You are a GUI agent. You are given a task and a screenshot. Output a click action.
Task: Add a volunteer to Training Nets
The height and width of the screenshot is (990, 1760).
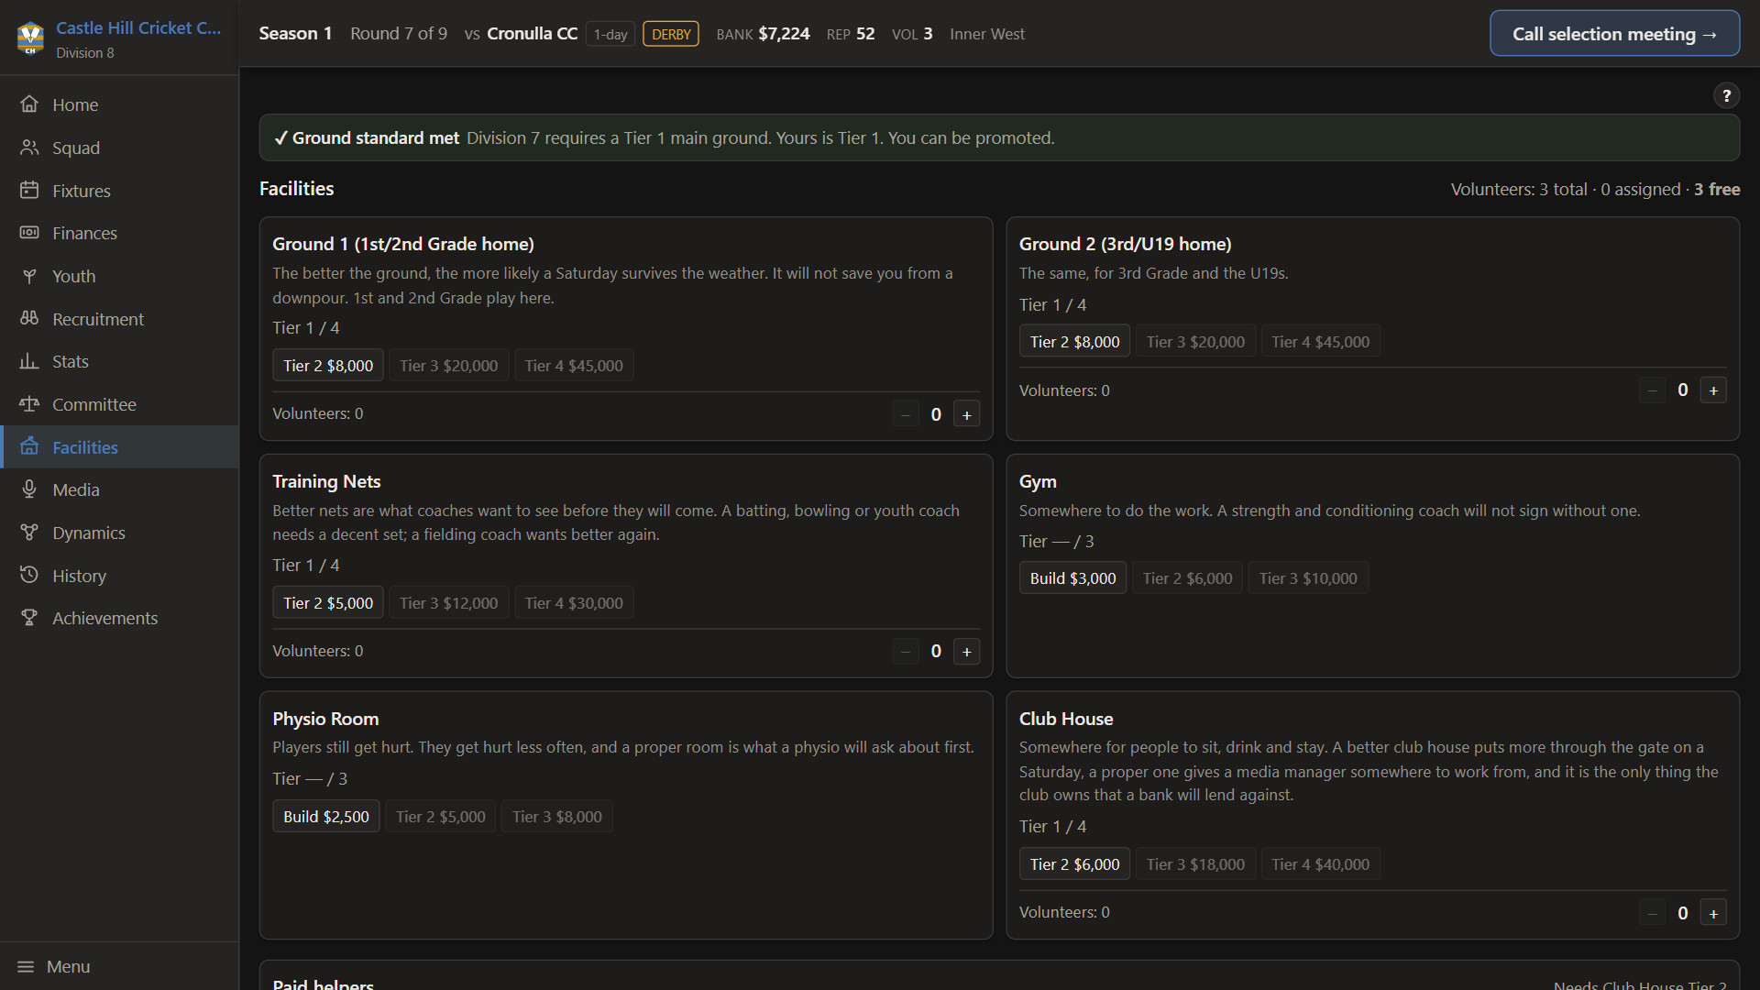(966, 652)
